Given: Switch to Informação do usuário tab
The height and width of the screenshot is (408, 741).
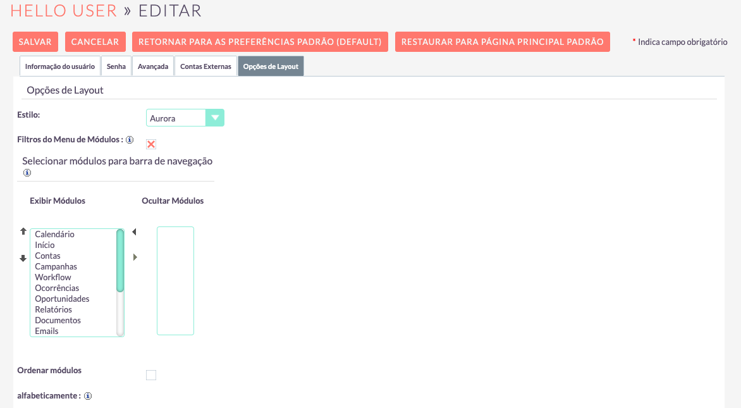Looking at the screenshot, I should click(60, 66).
